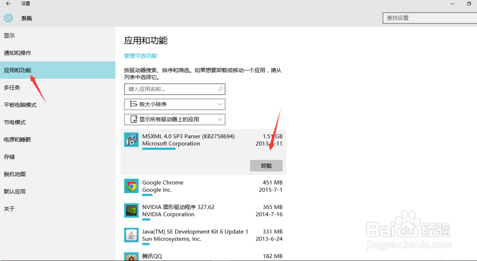The width and height of the screenshot is (477, 261).
Task: Select 应用和功能 in the sidebar
Action: (x=58, y=70)
